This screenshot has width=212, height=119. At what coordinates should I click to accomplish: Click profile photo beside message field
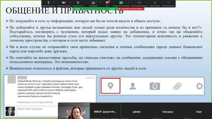pos(10,111)
